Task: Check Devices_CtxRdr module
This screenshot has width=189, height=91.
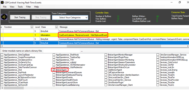Action: pos(158,65)
